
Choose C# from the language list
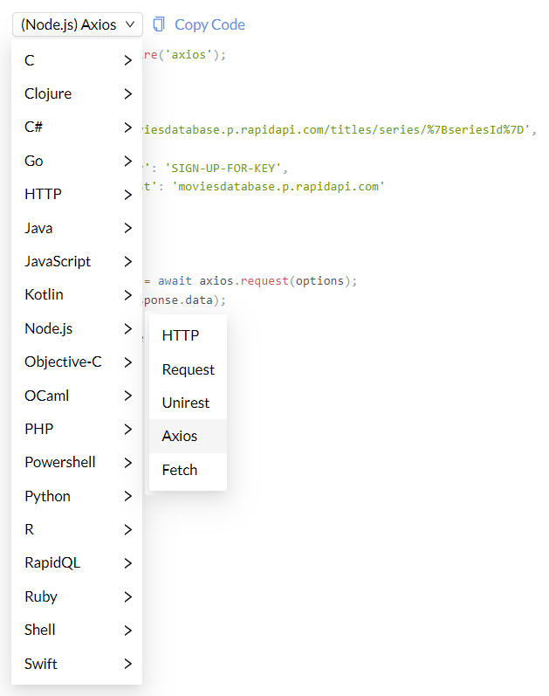pos(77,127)
